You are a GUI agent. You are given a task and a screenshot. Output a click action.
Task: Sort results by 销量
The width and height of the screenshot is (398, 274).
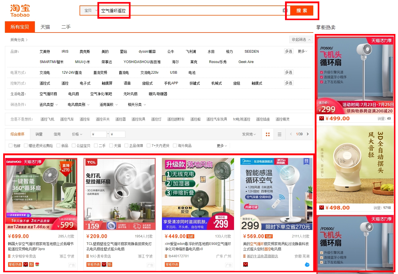pyautogui.click(x=39, y=134)
